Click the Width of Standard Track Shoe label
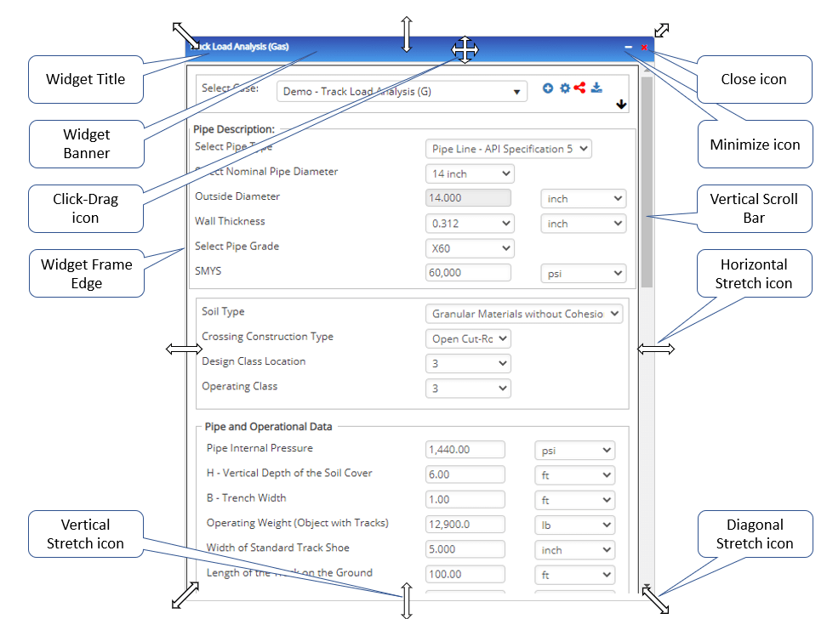Viewport: 827px width, 619px height. (x=278, y=548)
